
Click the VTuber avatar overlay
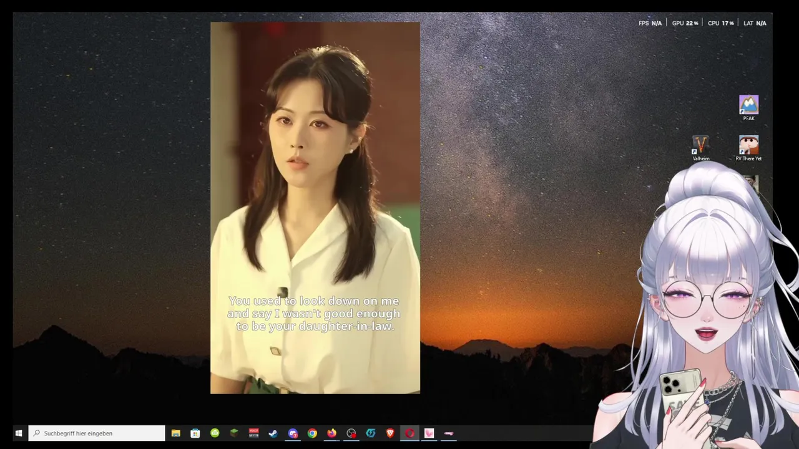pyautogui.click(x=696, y=306)
